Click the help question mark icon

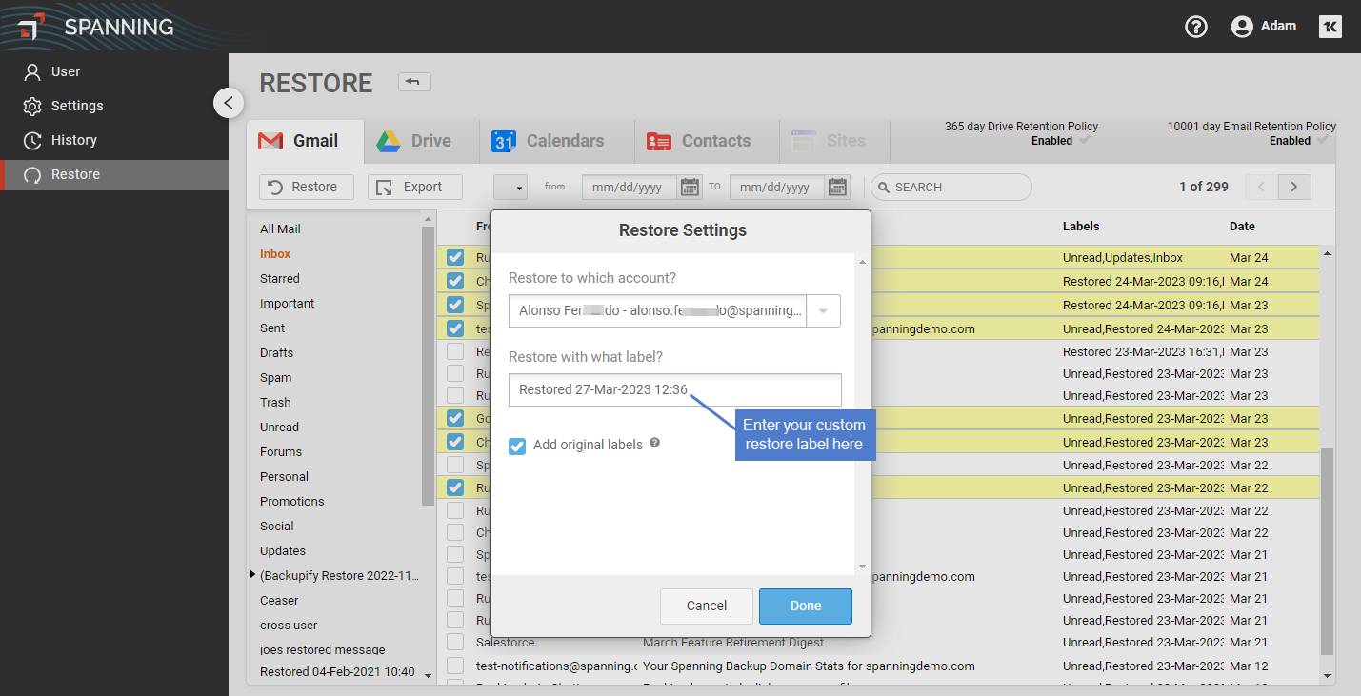pos(1195,27)
